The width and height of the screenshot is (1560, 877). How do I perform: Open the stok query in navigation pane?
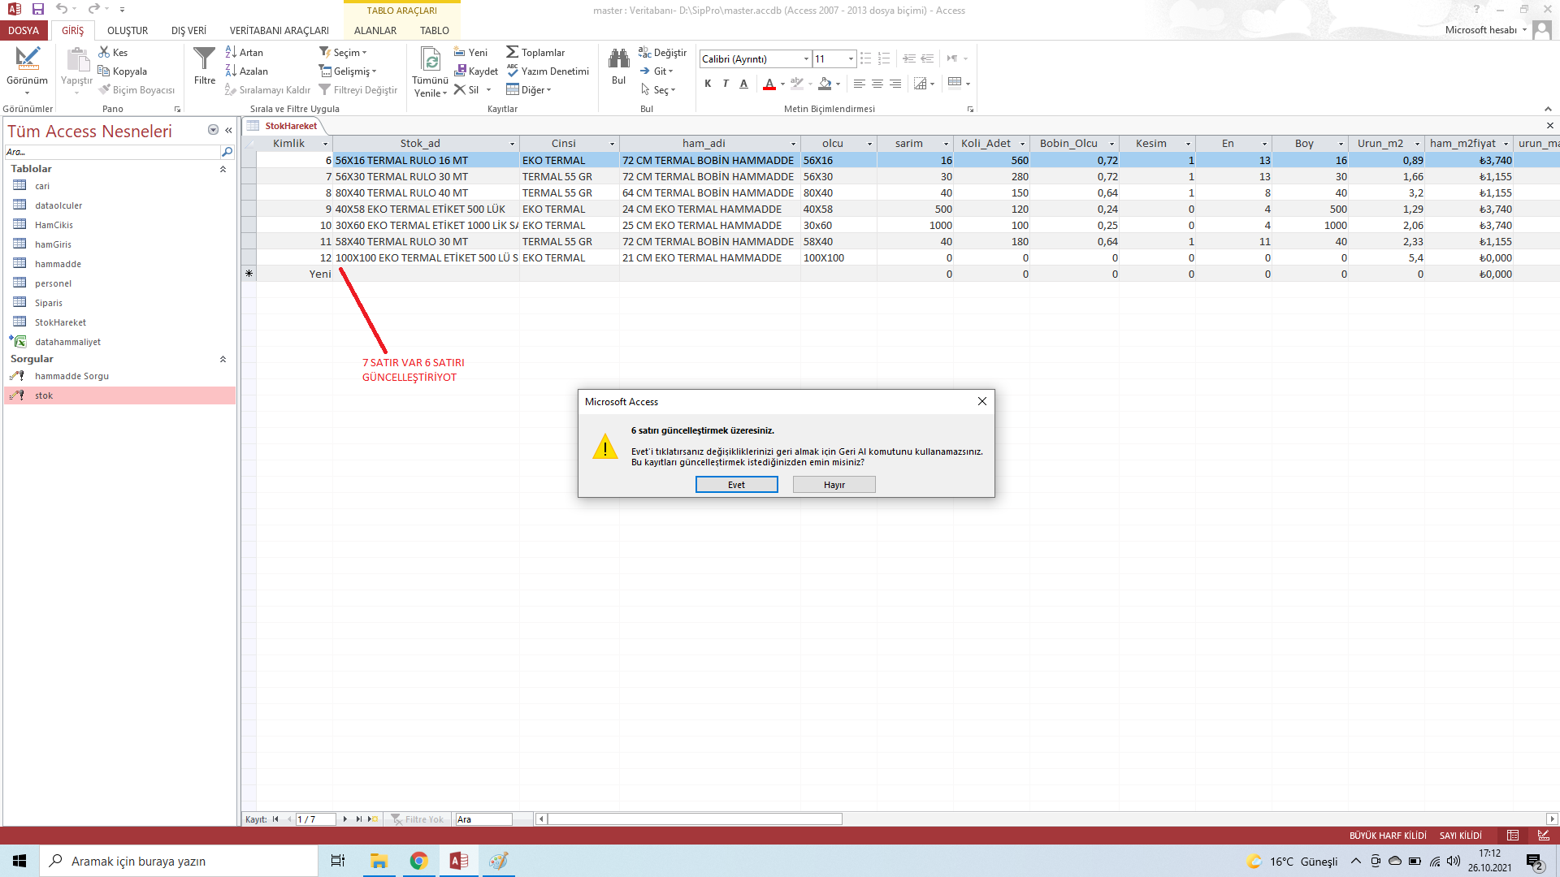coord(44,395)
